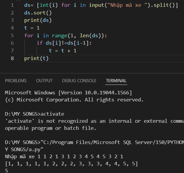The height and width of the screenshot is (173, 184).
Task: Click line number 1 in the gutter
Action: (x=12, y=5)
